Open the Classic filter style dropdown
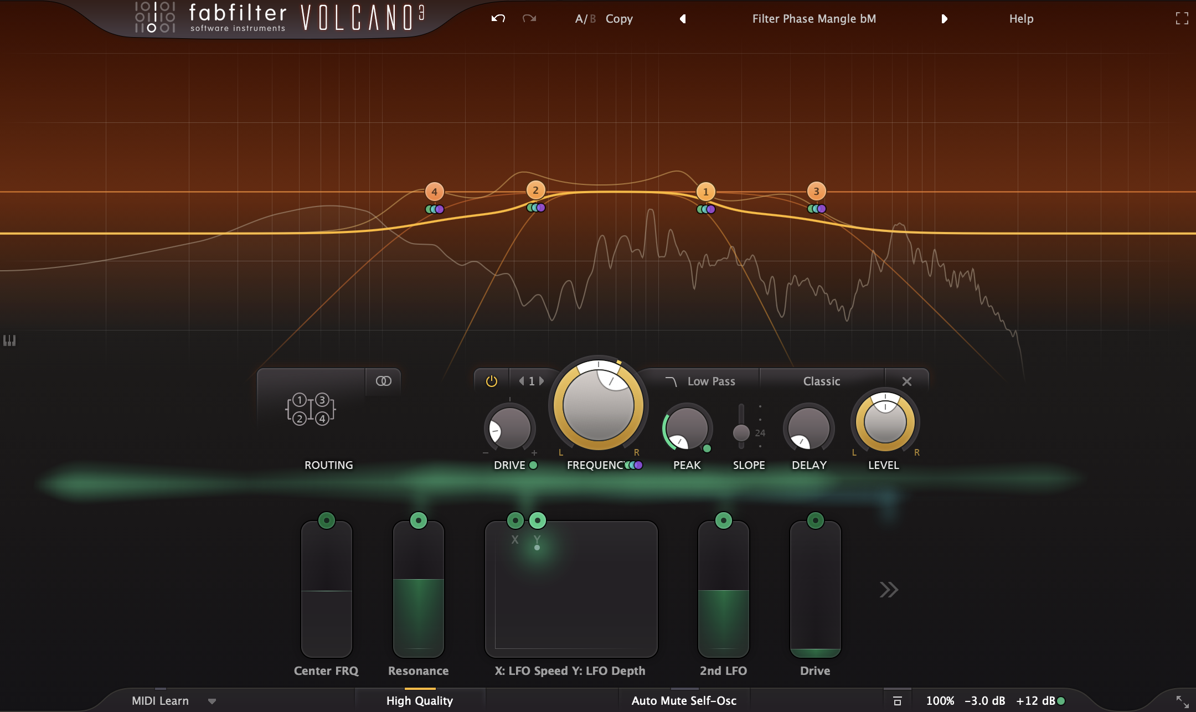1196x712 pixels. click(x=821, y=381)
